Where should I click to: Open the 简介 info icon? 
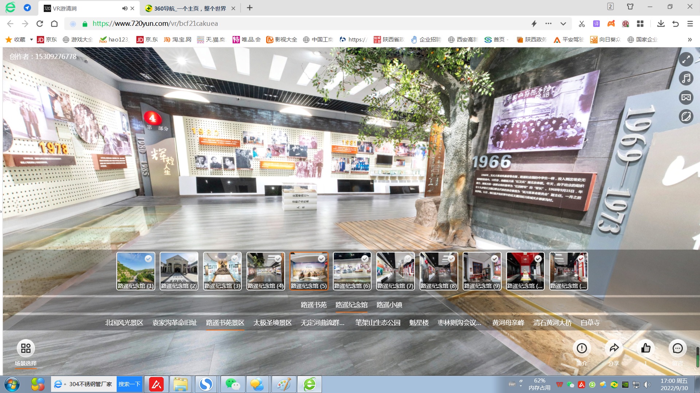[582, 348]
